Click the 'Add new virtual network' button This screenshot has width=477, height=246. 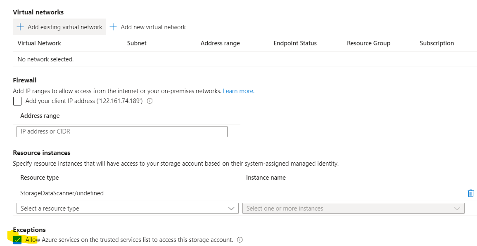click(x=149, y=27)
